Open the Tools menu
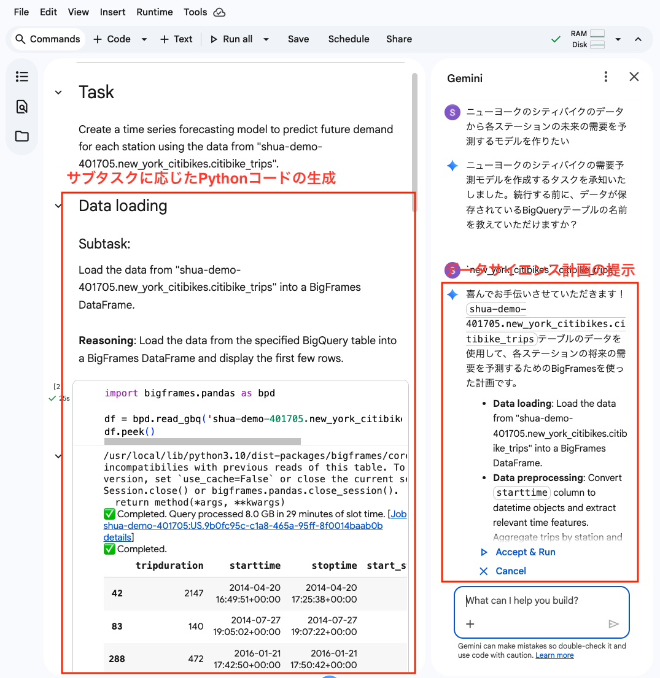The image size is (660, 678). [x=195, y=12]
